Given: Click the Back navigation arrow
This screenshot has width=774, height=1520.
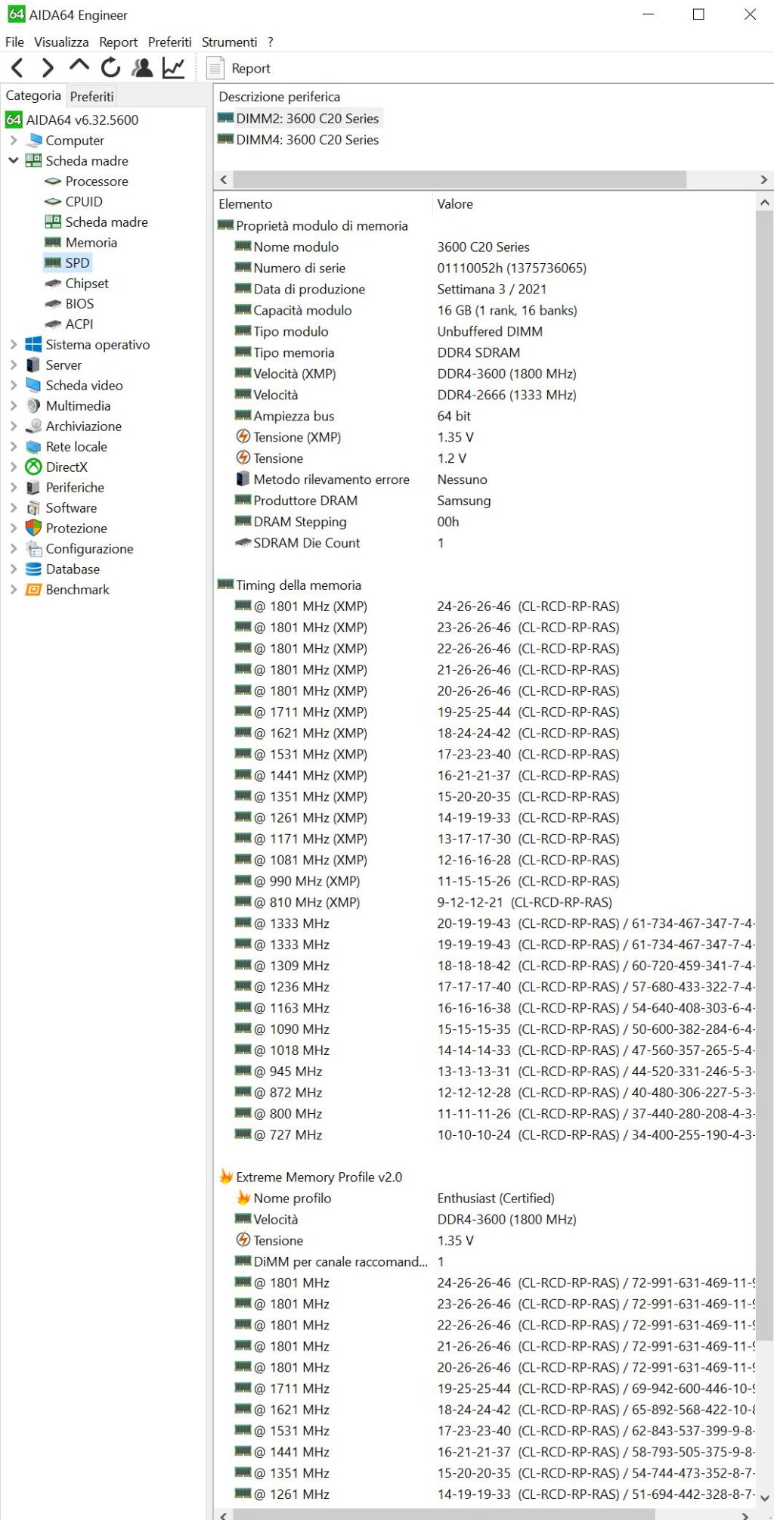Looking at the screenshot, I should pos(18,68).
